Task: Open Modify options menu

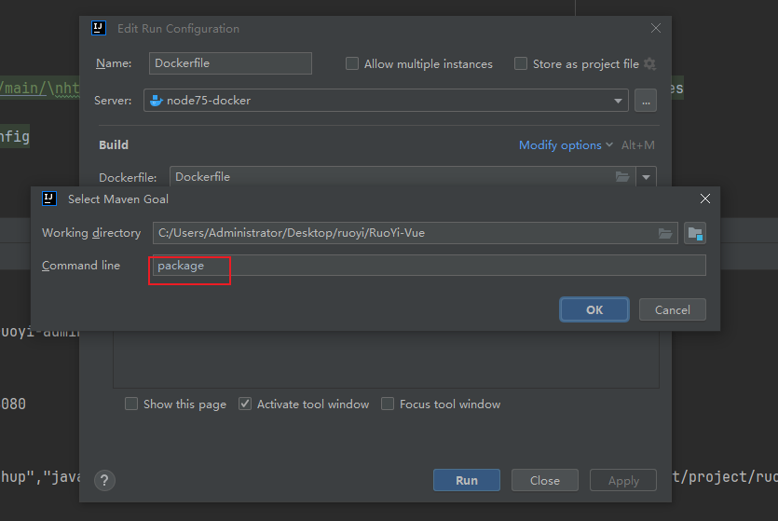Action: pyautogui.click(x=566, y=145)
